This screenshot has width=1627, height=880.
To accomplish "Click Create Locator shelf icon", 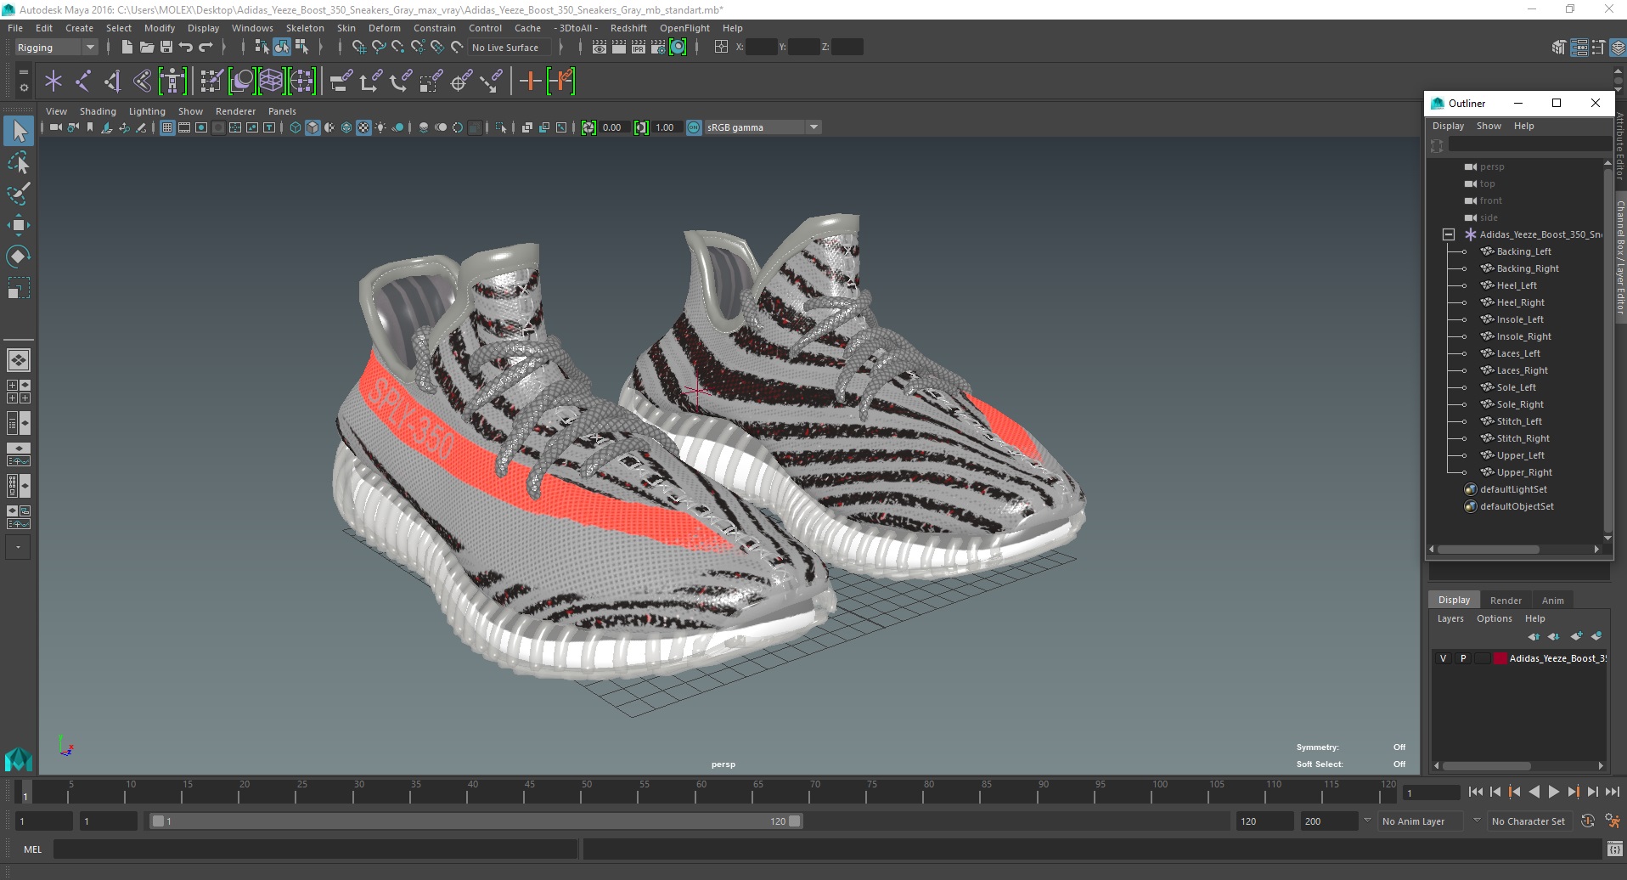I will 53,82.
